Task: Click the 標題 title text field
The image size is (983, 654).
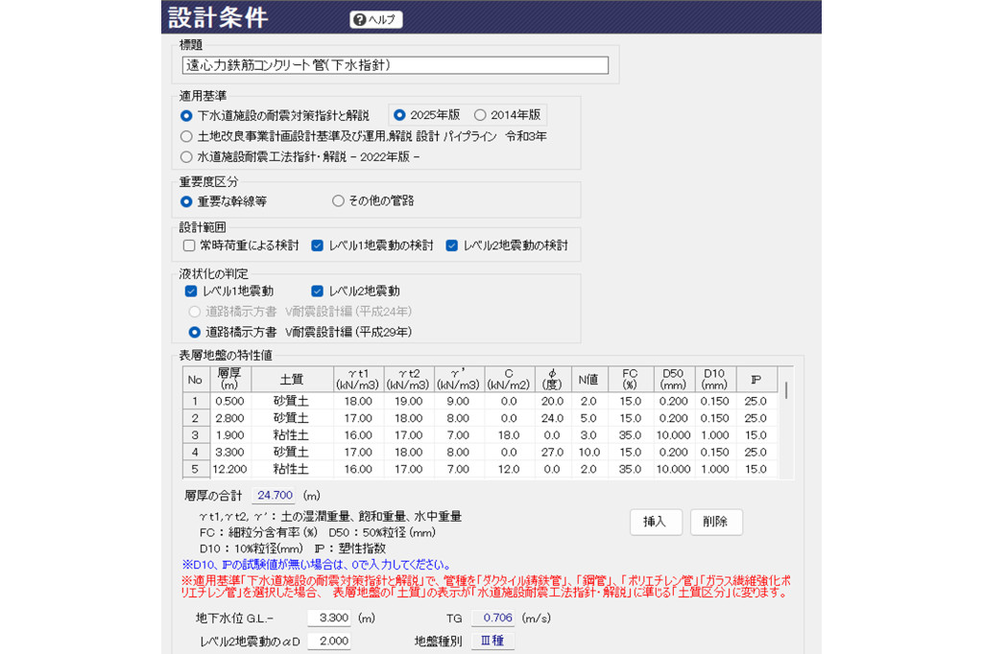Action: 395,65
